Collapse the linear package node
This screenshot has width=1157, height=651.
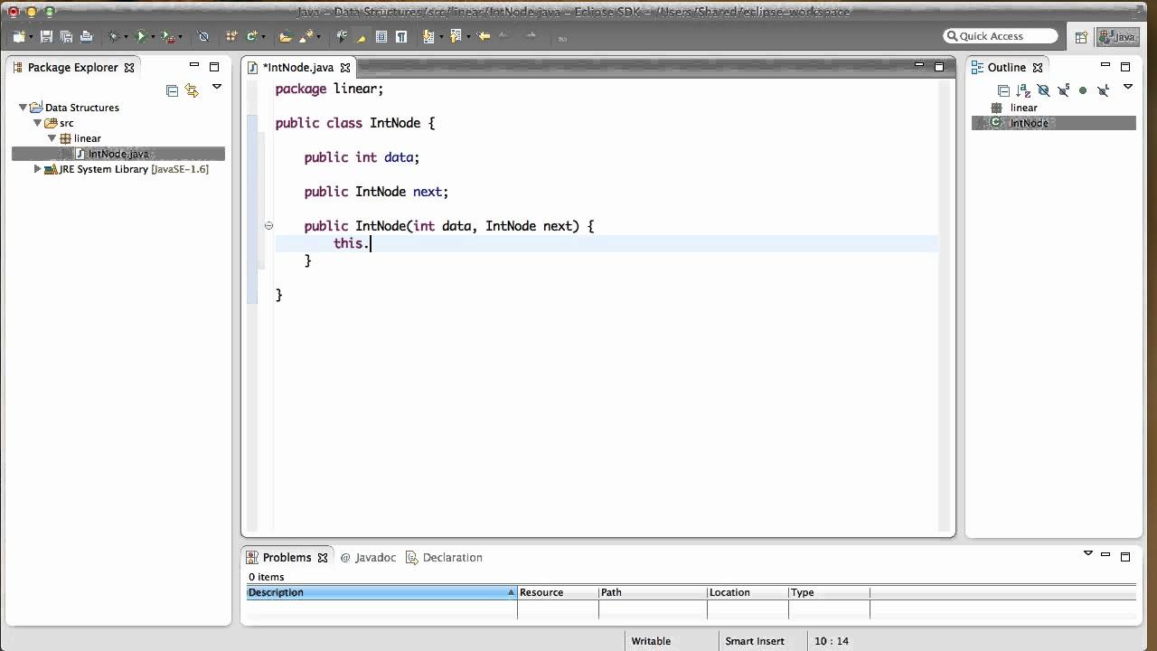[x=52, y=138]
